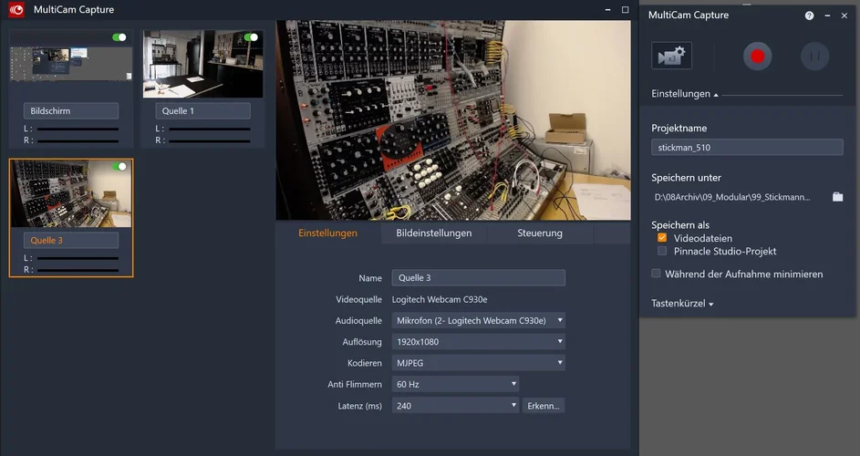Check Während der Aufnahme minimieren

[x=656, y=274]
